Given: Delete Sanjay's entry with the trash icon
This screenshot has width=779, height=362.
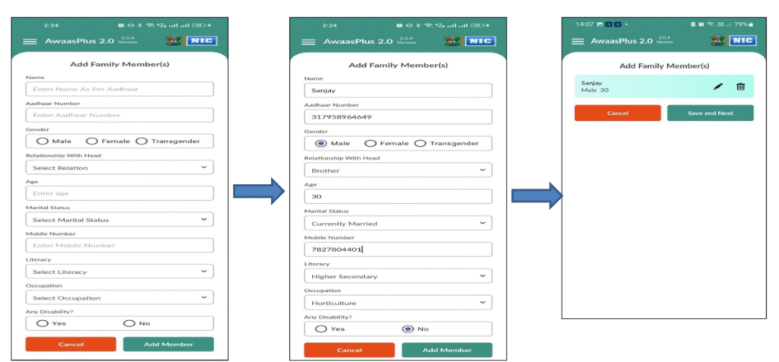Looking at the screenshot, I should coord(740,87).
